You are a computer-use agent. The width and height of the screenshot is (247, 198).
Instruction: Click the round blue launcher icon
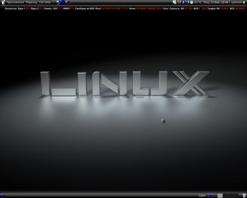click(63, 2)
